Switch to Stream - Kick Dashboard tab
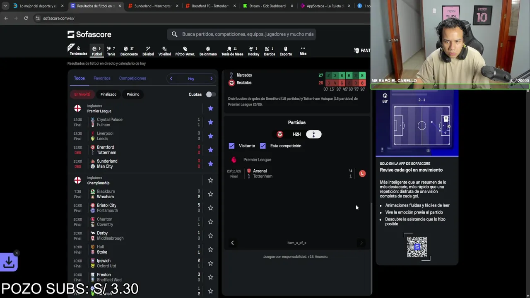The height and width of the screenshot is (298, 530). pyautogui.click(x=267, y=6)
